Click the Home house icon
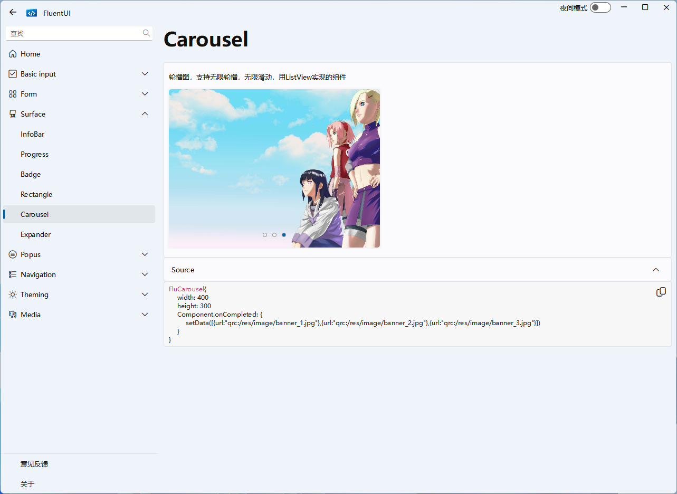This screenshot has height=494, width=677. 13,54
